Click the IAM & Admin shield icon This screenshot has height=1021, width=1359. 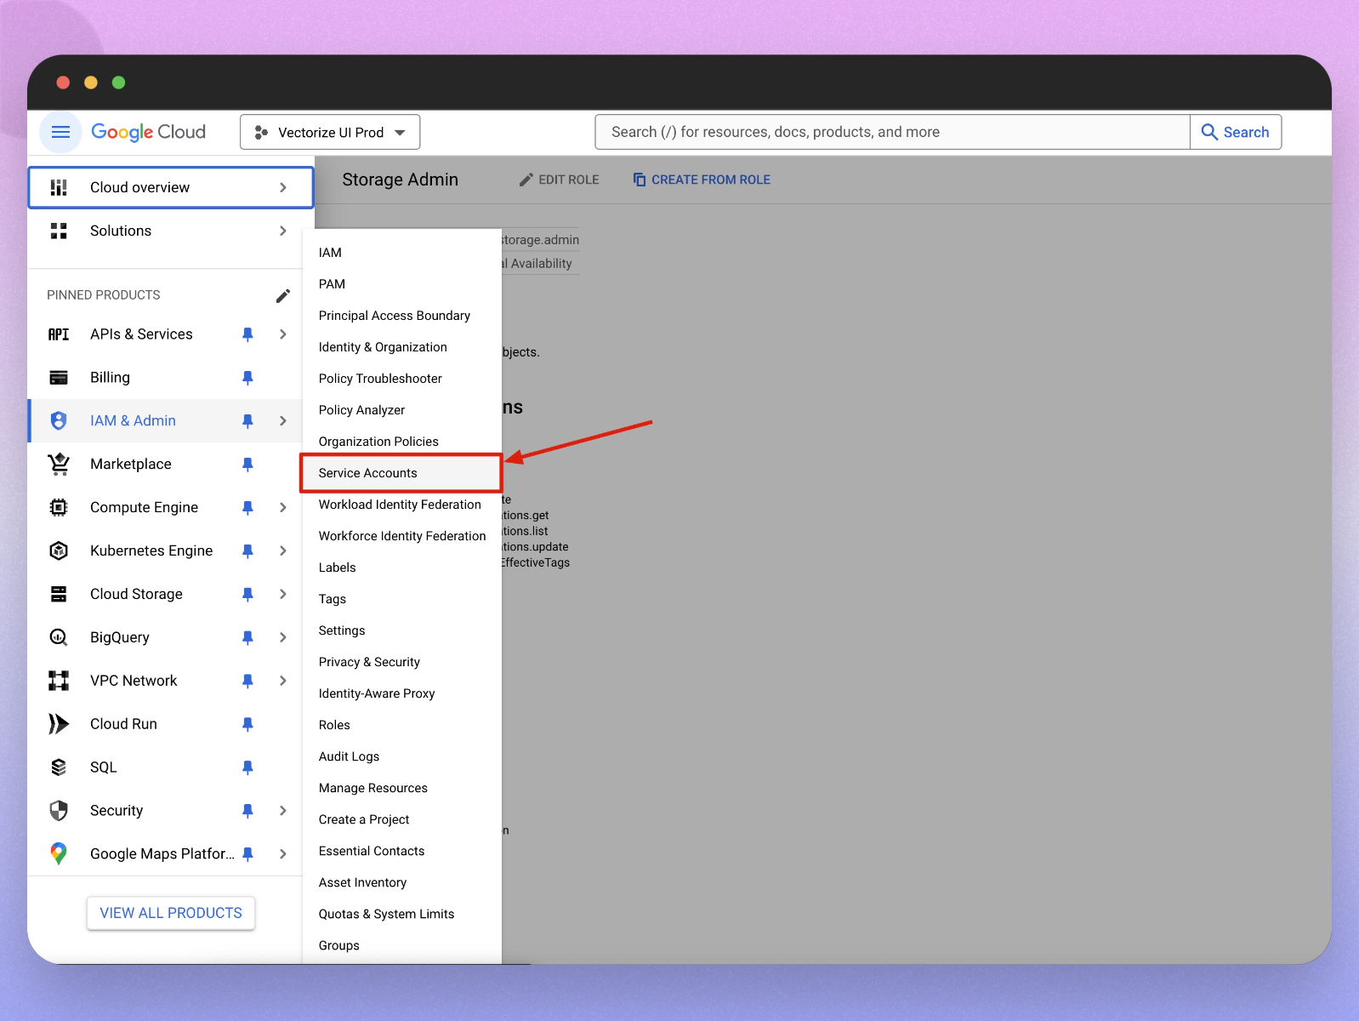point(59,420)
